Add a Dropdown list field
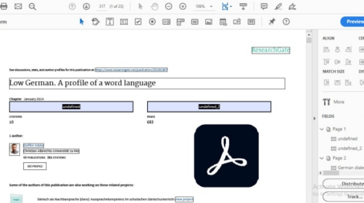 tap(180, 22)
